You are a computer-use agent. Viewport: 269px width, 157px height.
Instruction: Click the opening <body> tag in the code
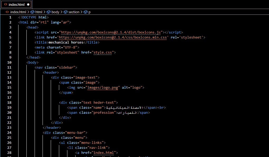33,62
